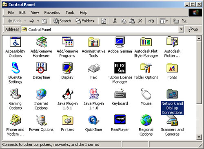This screenshot has height=149, width=204.
Task: Open the File menu
Action: pyautogui.click(x=11, y=13)
